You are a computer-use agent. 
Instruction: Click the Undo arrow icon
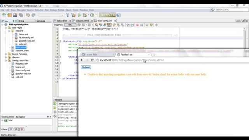(28, 15)
